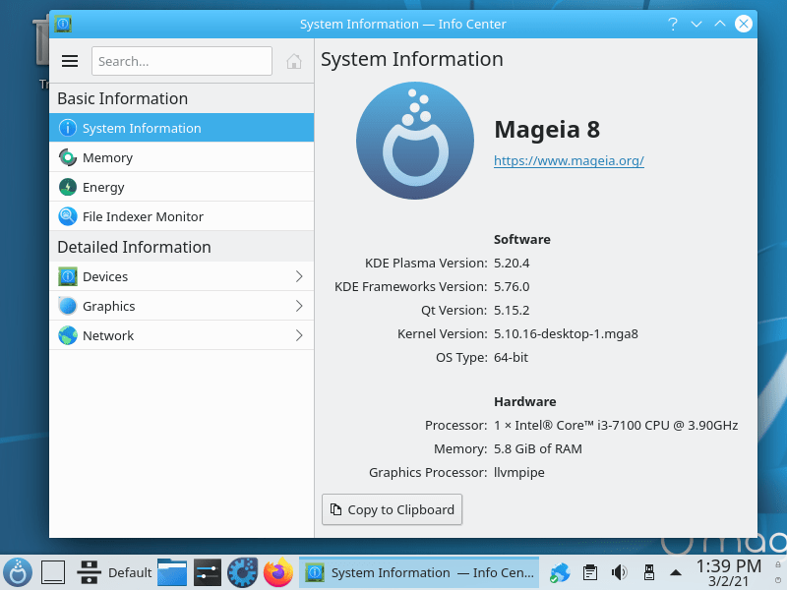Expand Network with its chevron arrow
The image size is (787, 590).
click(x=299, y=335)
